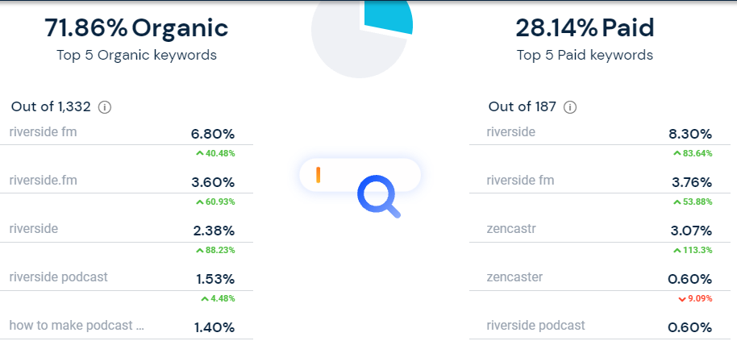Click the '28.14% Paid' heading
This screenshot has width=737, height=341.
[585, 28]
